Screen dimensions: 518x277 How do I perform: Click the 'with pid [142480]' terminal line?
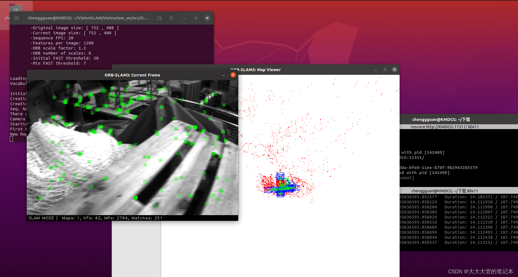(423, 152)
